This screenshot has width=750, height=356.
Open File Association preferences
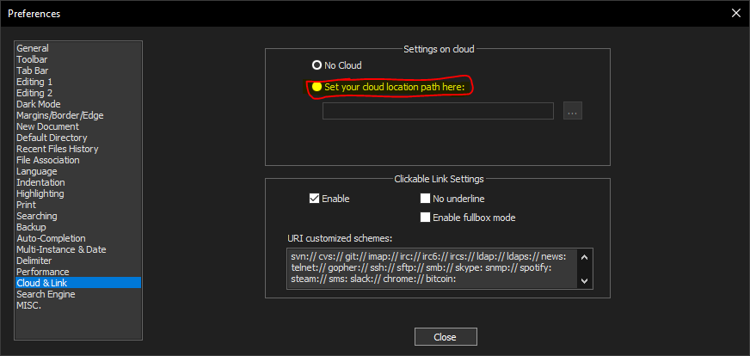pos(47,160)
